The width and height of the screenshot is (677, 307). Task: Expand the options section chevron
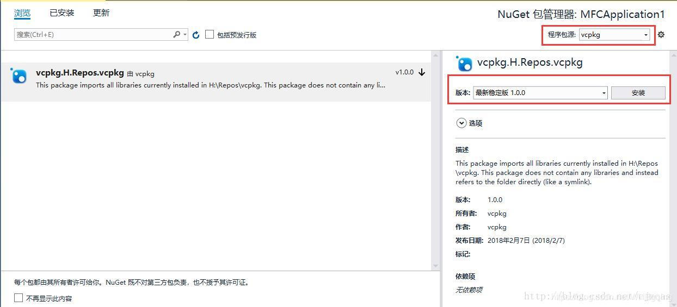[461, 123]
